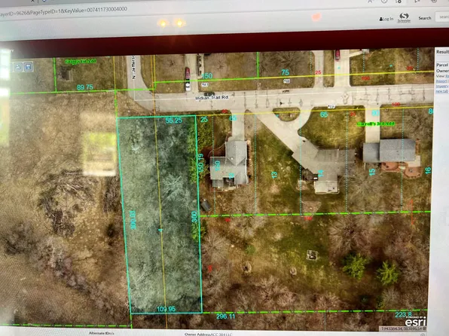The image size is (449, 336).
Task: Click the '223.8' dimension label
Action: pos(404,315)
